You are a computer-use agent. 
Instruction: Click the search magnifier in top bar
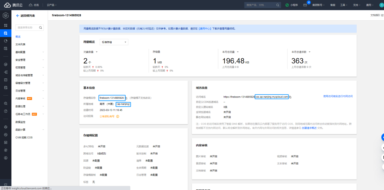coord(278,5)
